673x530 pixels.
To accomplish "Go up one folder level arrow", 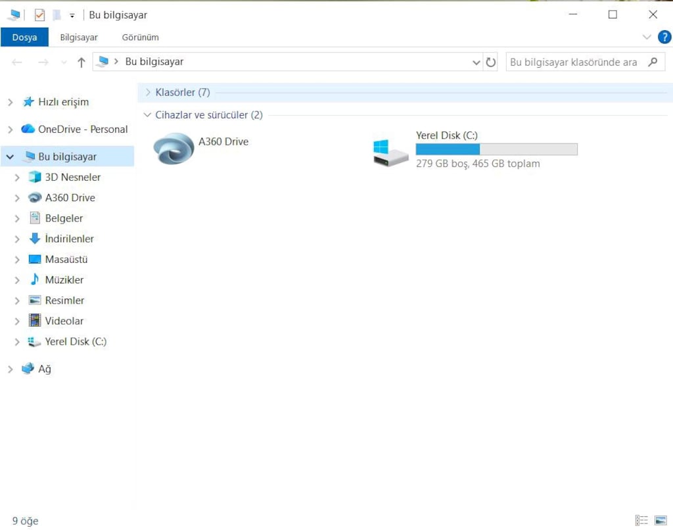I will point(81,62).
